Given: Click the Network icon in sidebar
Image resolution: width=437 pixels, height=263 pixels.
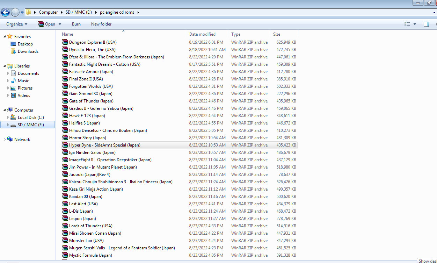Looking at the screenshot, I should coord(10,139).
